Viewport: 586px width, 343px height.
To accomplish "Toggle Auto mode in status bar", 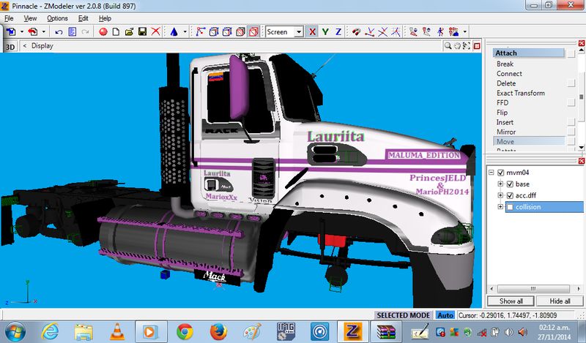I will point(445,315).
